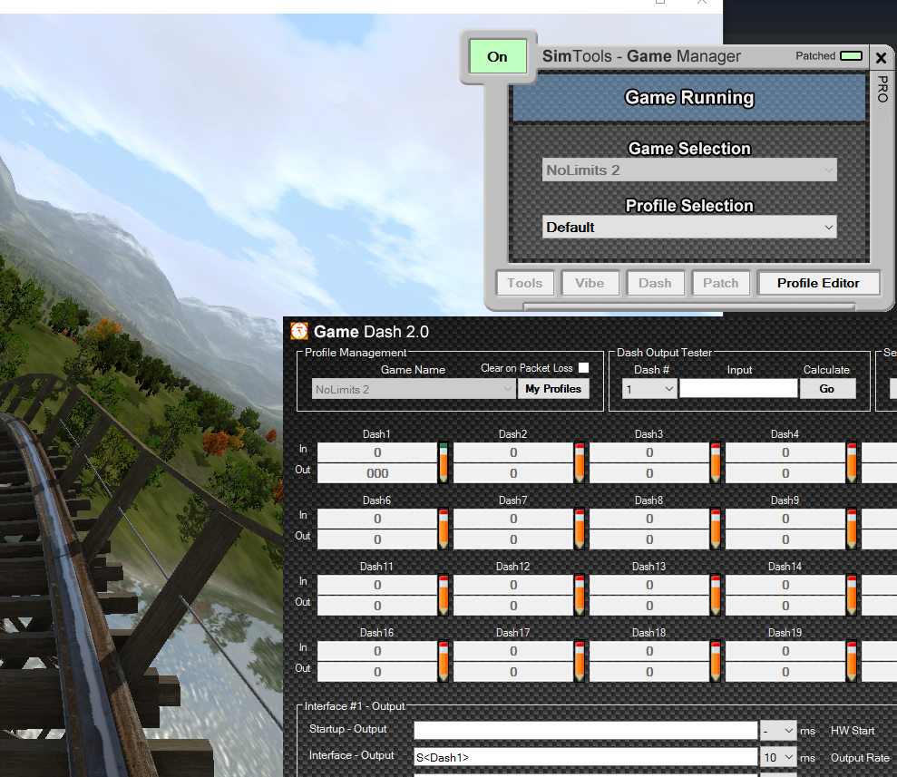Click the Dash1 Out value field
897x777 pixels.
377,473
